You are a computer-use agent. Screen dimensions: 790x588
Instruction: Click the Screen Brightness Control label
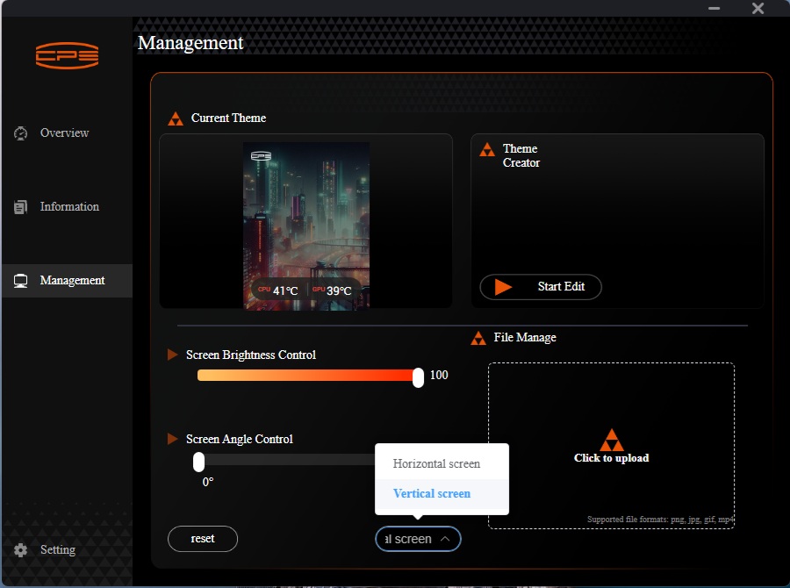click(x=251, y=355)
